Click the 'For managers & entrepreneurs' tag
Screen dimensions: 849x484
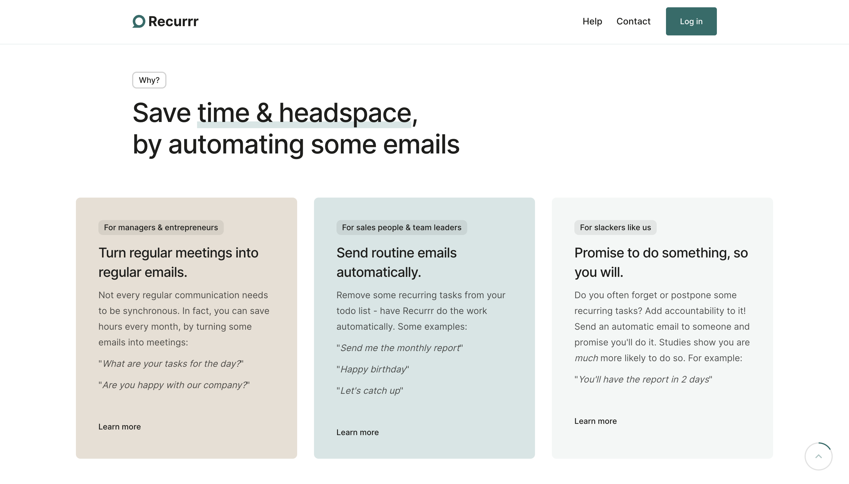(161, 227)
